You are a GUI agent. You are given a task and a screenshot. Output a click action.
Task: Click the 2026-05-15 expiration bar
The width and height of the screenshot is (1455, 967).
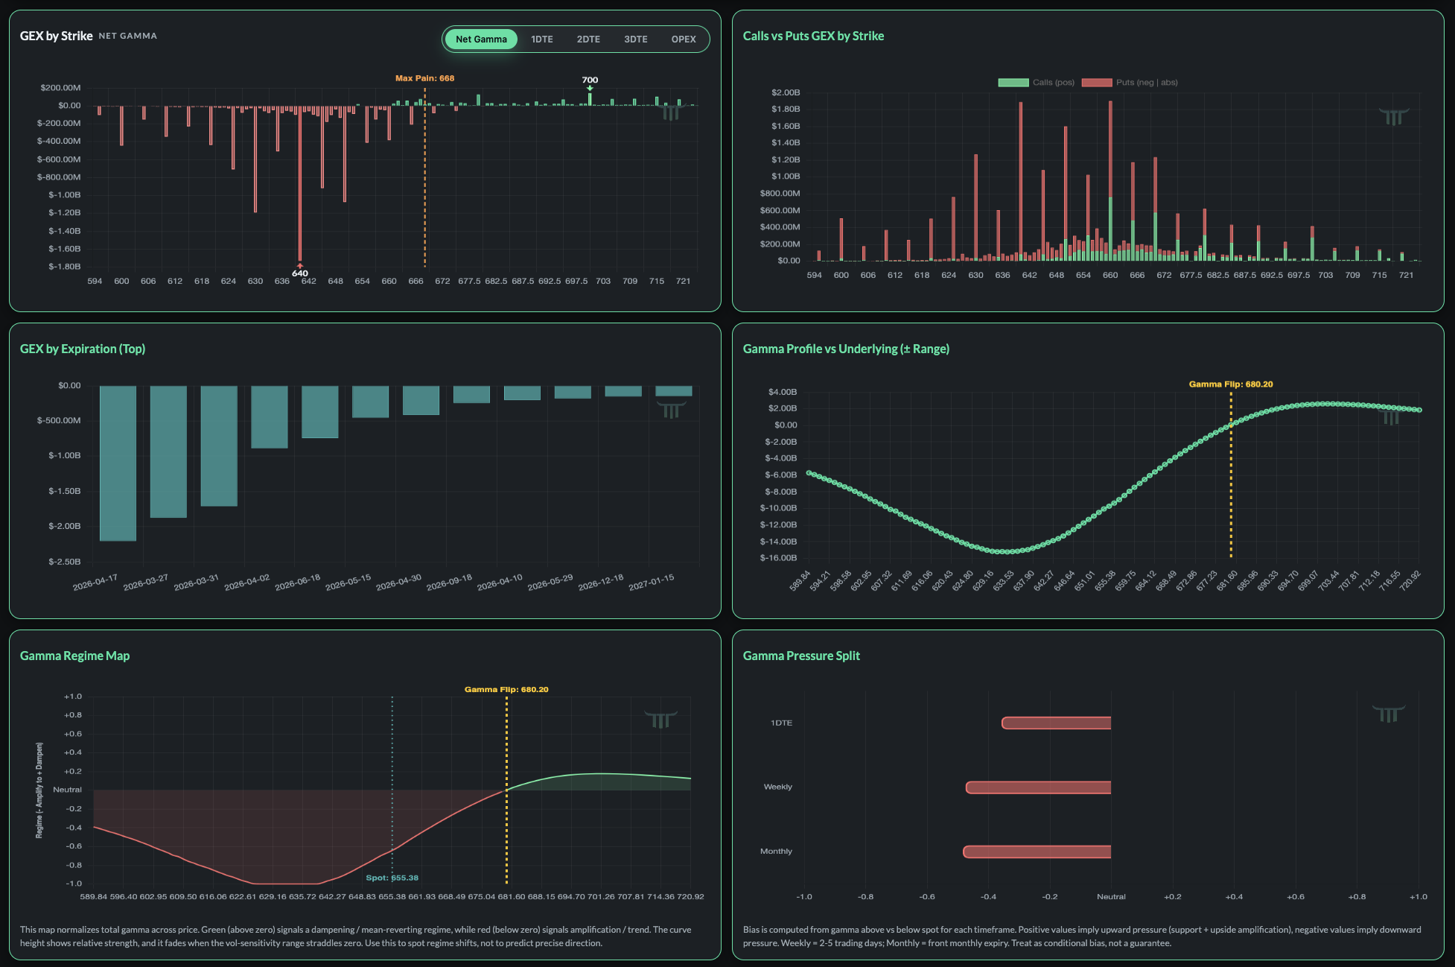[370, 402]
